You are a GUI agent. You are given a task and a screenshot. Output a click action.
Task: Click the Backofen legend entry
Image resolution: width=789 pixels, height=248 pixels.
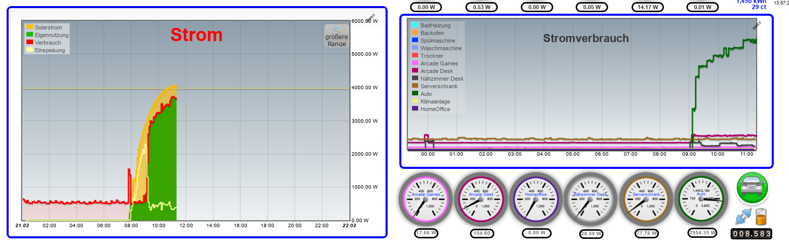[x=428, y=33]
